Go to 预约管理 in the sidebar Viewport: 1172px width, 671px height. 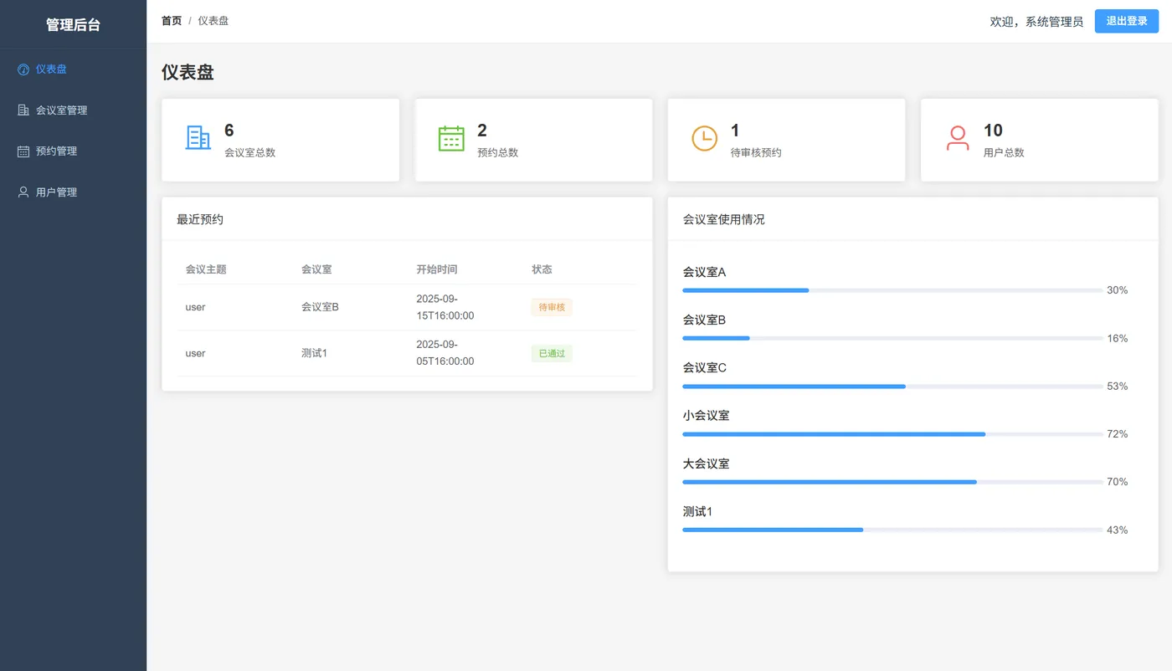pos(73,151)
